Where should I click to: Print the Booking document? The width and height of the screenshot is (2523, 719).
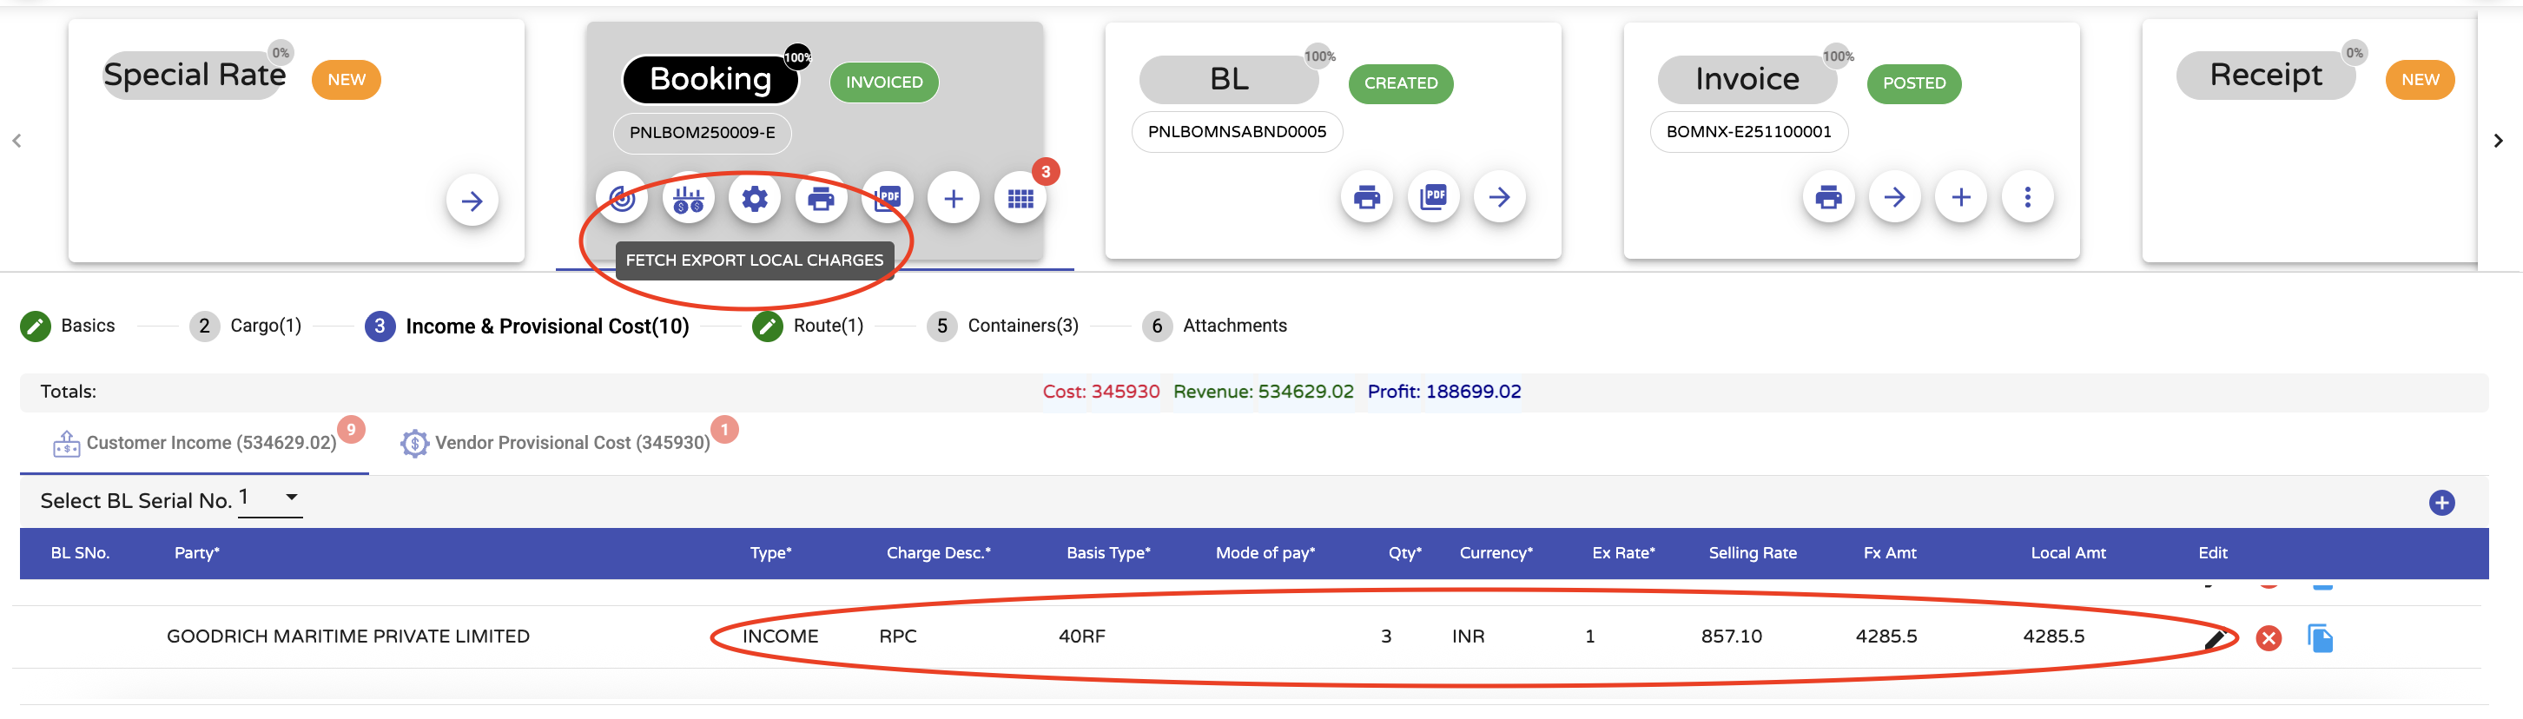coord(820,199)
